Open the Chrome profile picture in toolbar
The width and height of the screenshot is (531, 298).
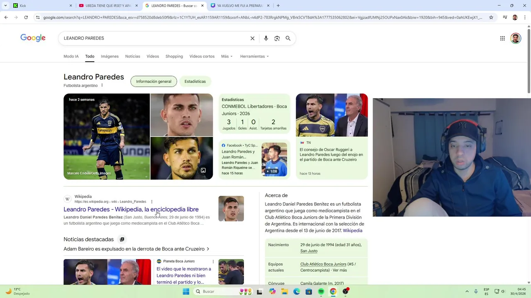point(515,17)
